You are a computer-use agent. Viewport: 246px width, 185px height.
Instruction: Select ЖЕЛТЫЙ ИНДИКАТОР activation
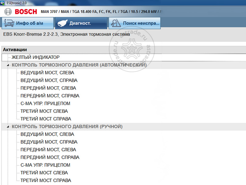(x=36, y=57)
